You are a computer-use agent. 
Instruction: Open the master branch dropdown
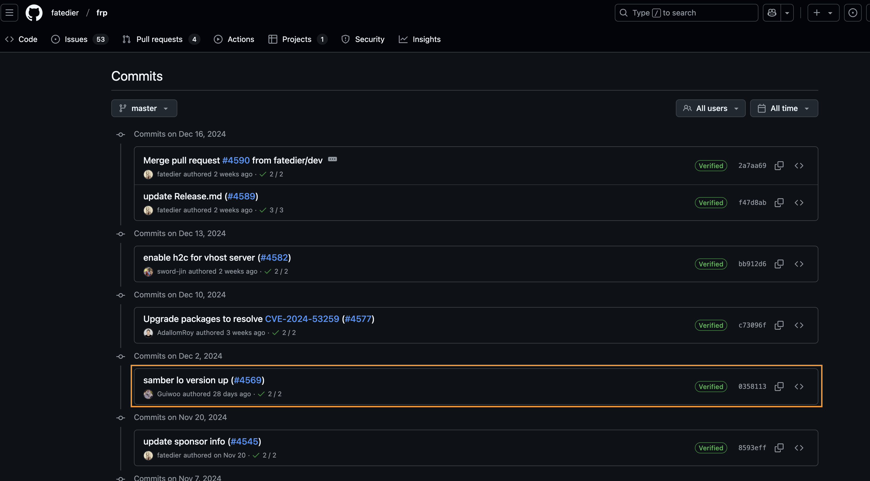pos(144,108)
